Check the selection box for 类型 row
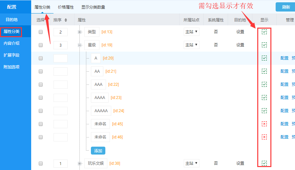Image resolution: width=295 pixels, height=170 pixels. coord(41,32)
